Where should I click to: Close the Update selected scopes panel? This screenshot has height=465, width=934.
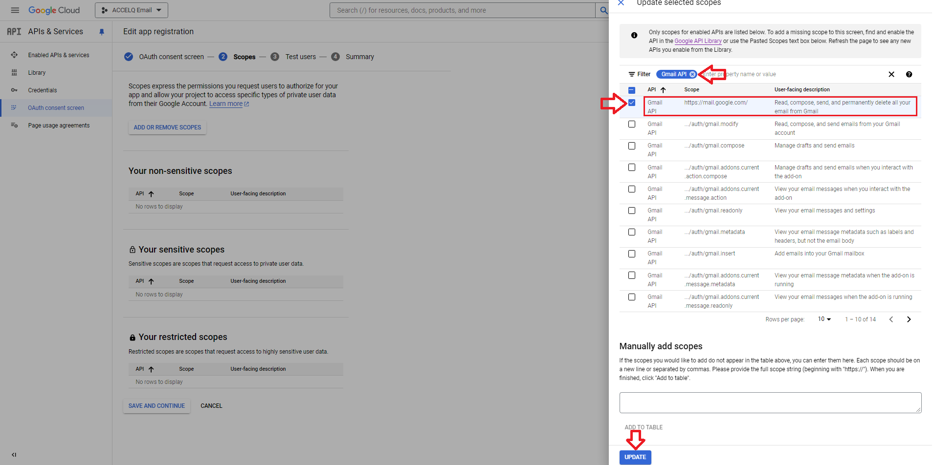click(x=621, y=3)
